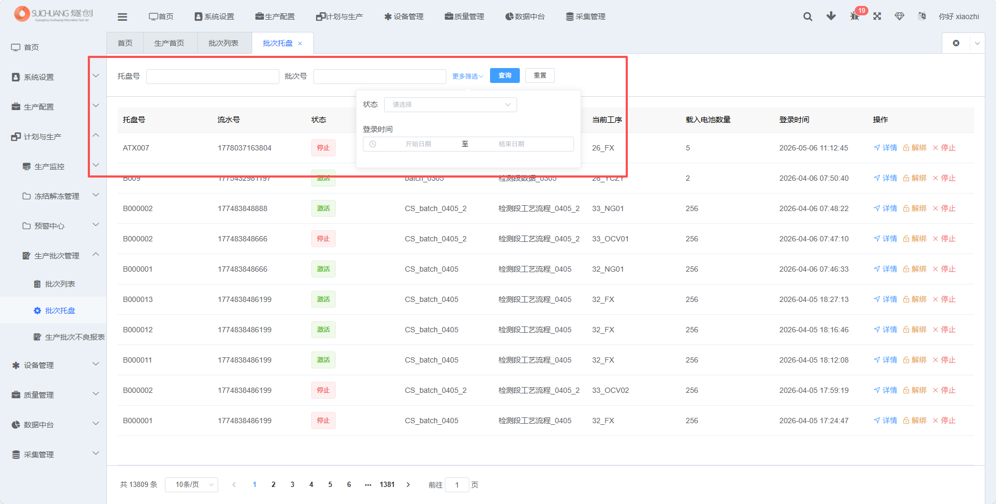
Task: Expand 质量管理 in the sidebar
Action: coord(53,395)
